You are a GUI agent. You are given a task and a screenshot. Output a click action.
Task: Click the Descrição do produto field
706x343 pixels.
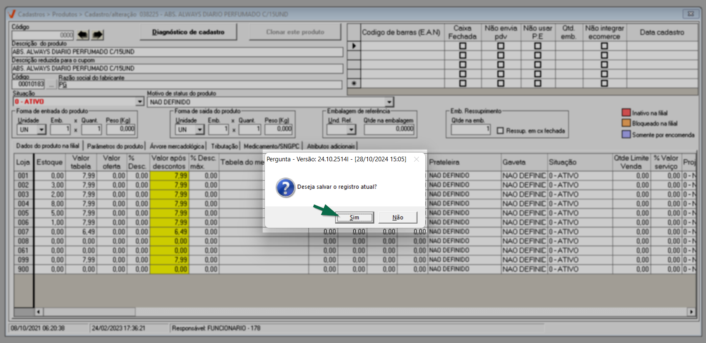point(177,52)
